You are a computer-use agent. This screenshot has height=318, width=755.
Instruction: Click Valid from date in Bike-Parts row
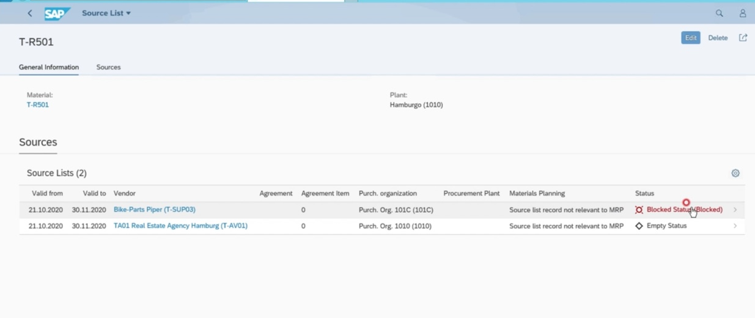point(46,210)
